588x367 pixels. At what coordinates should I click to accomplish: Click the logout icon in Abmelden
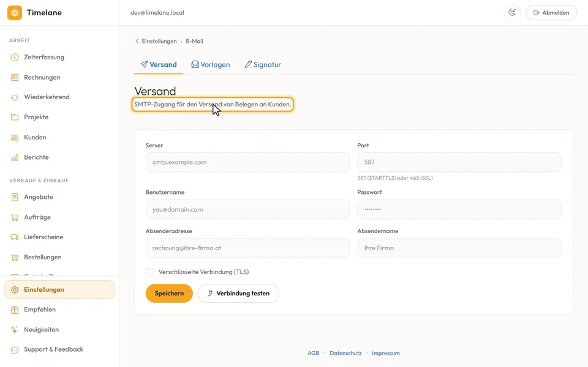click(x=537, y=13)
